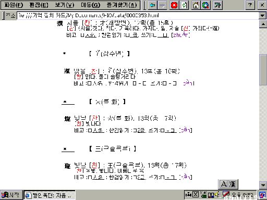Click the red [찬] link in 燦 title line

tap(95, 118)
